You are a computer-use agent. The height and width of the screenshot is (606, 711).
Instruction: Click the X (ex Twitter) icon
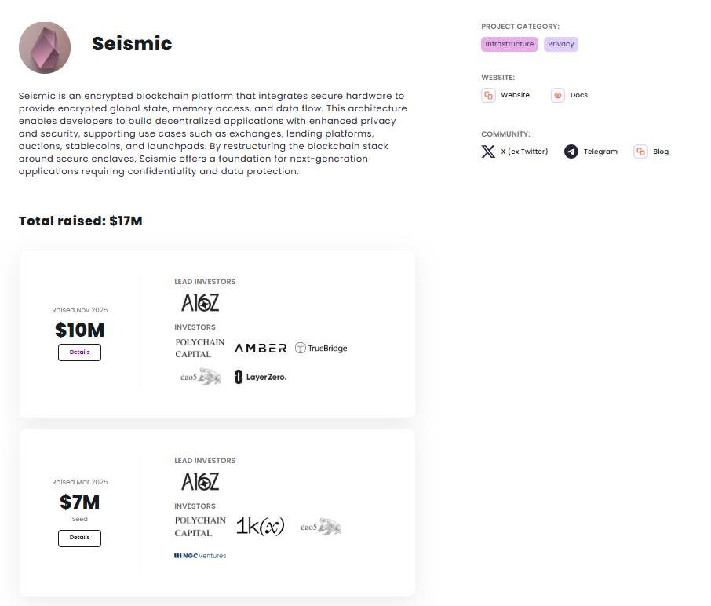tap(488, 151)
